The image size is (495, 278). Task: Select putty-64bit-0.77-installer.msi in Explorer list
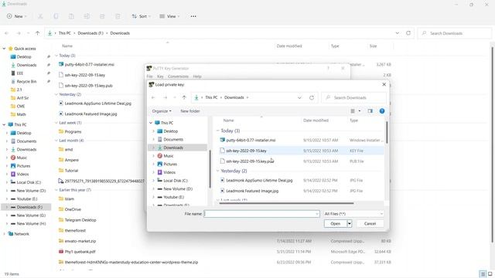pyautogui.click(x=90, y=64)
